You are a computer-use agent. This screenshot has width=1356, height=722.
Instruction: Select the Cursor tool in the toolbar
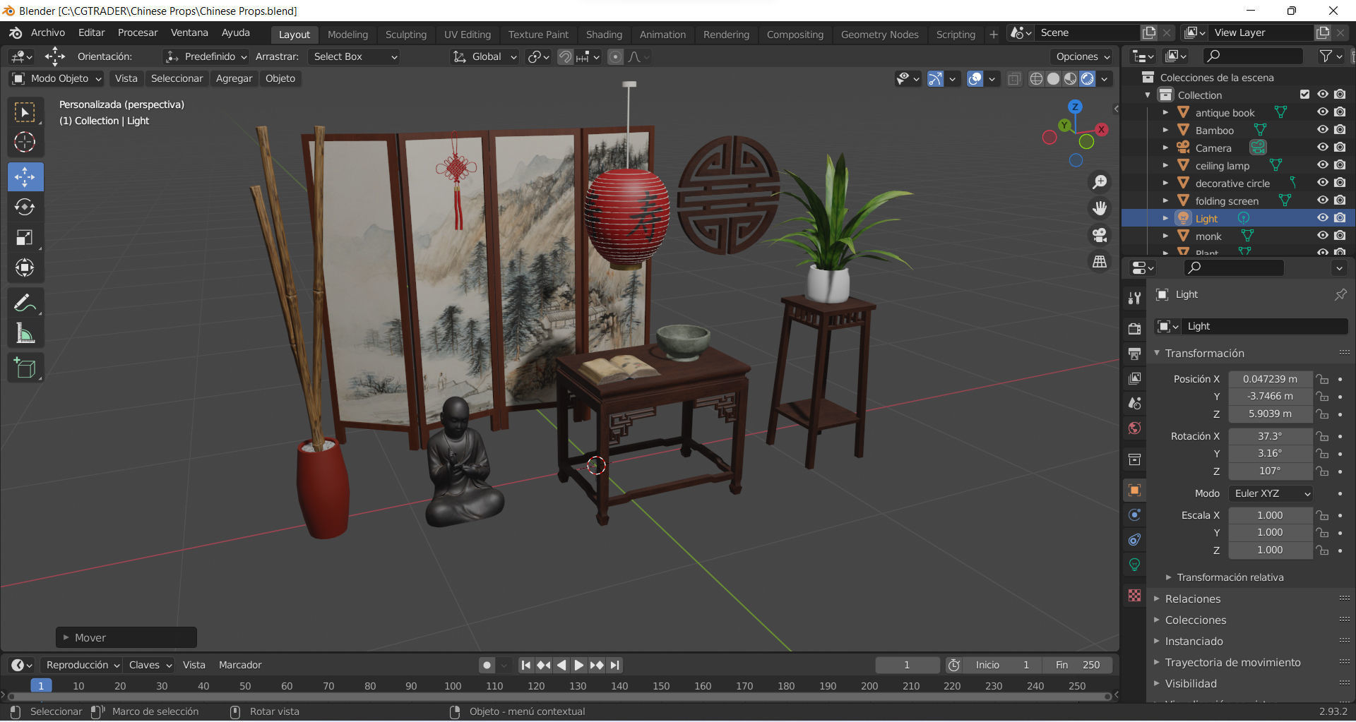point(25,143)
